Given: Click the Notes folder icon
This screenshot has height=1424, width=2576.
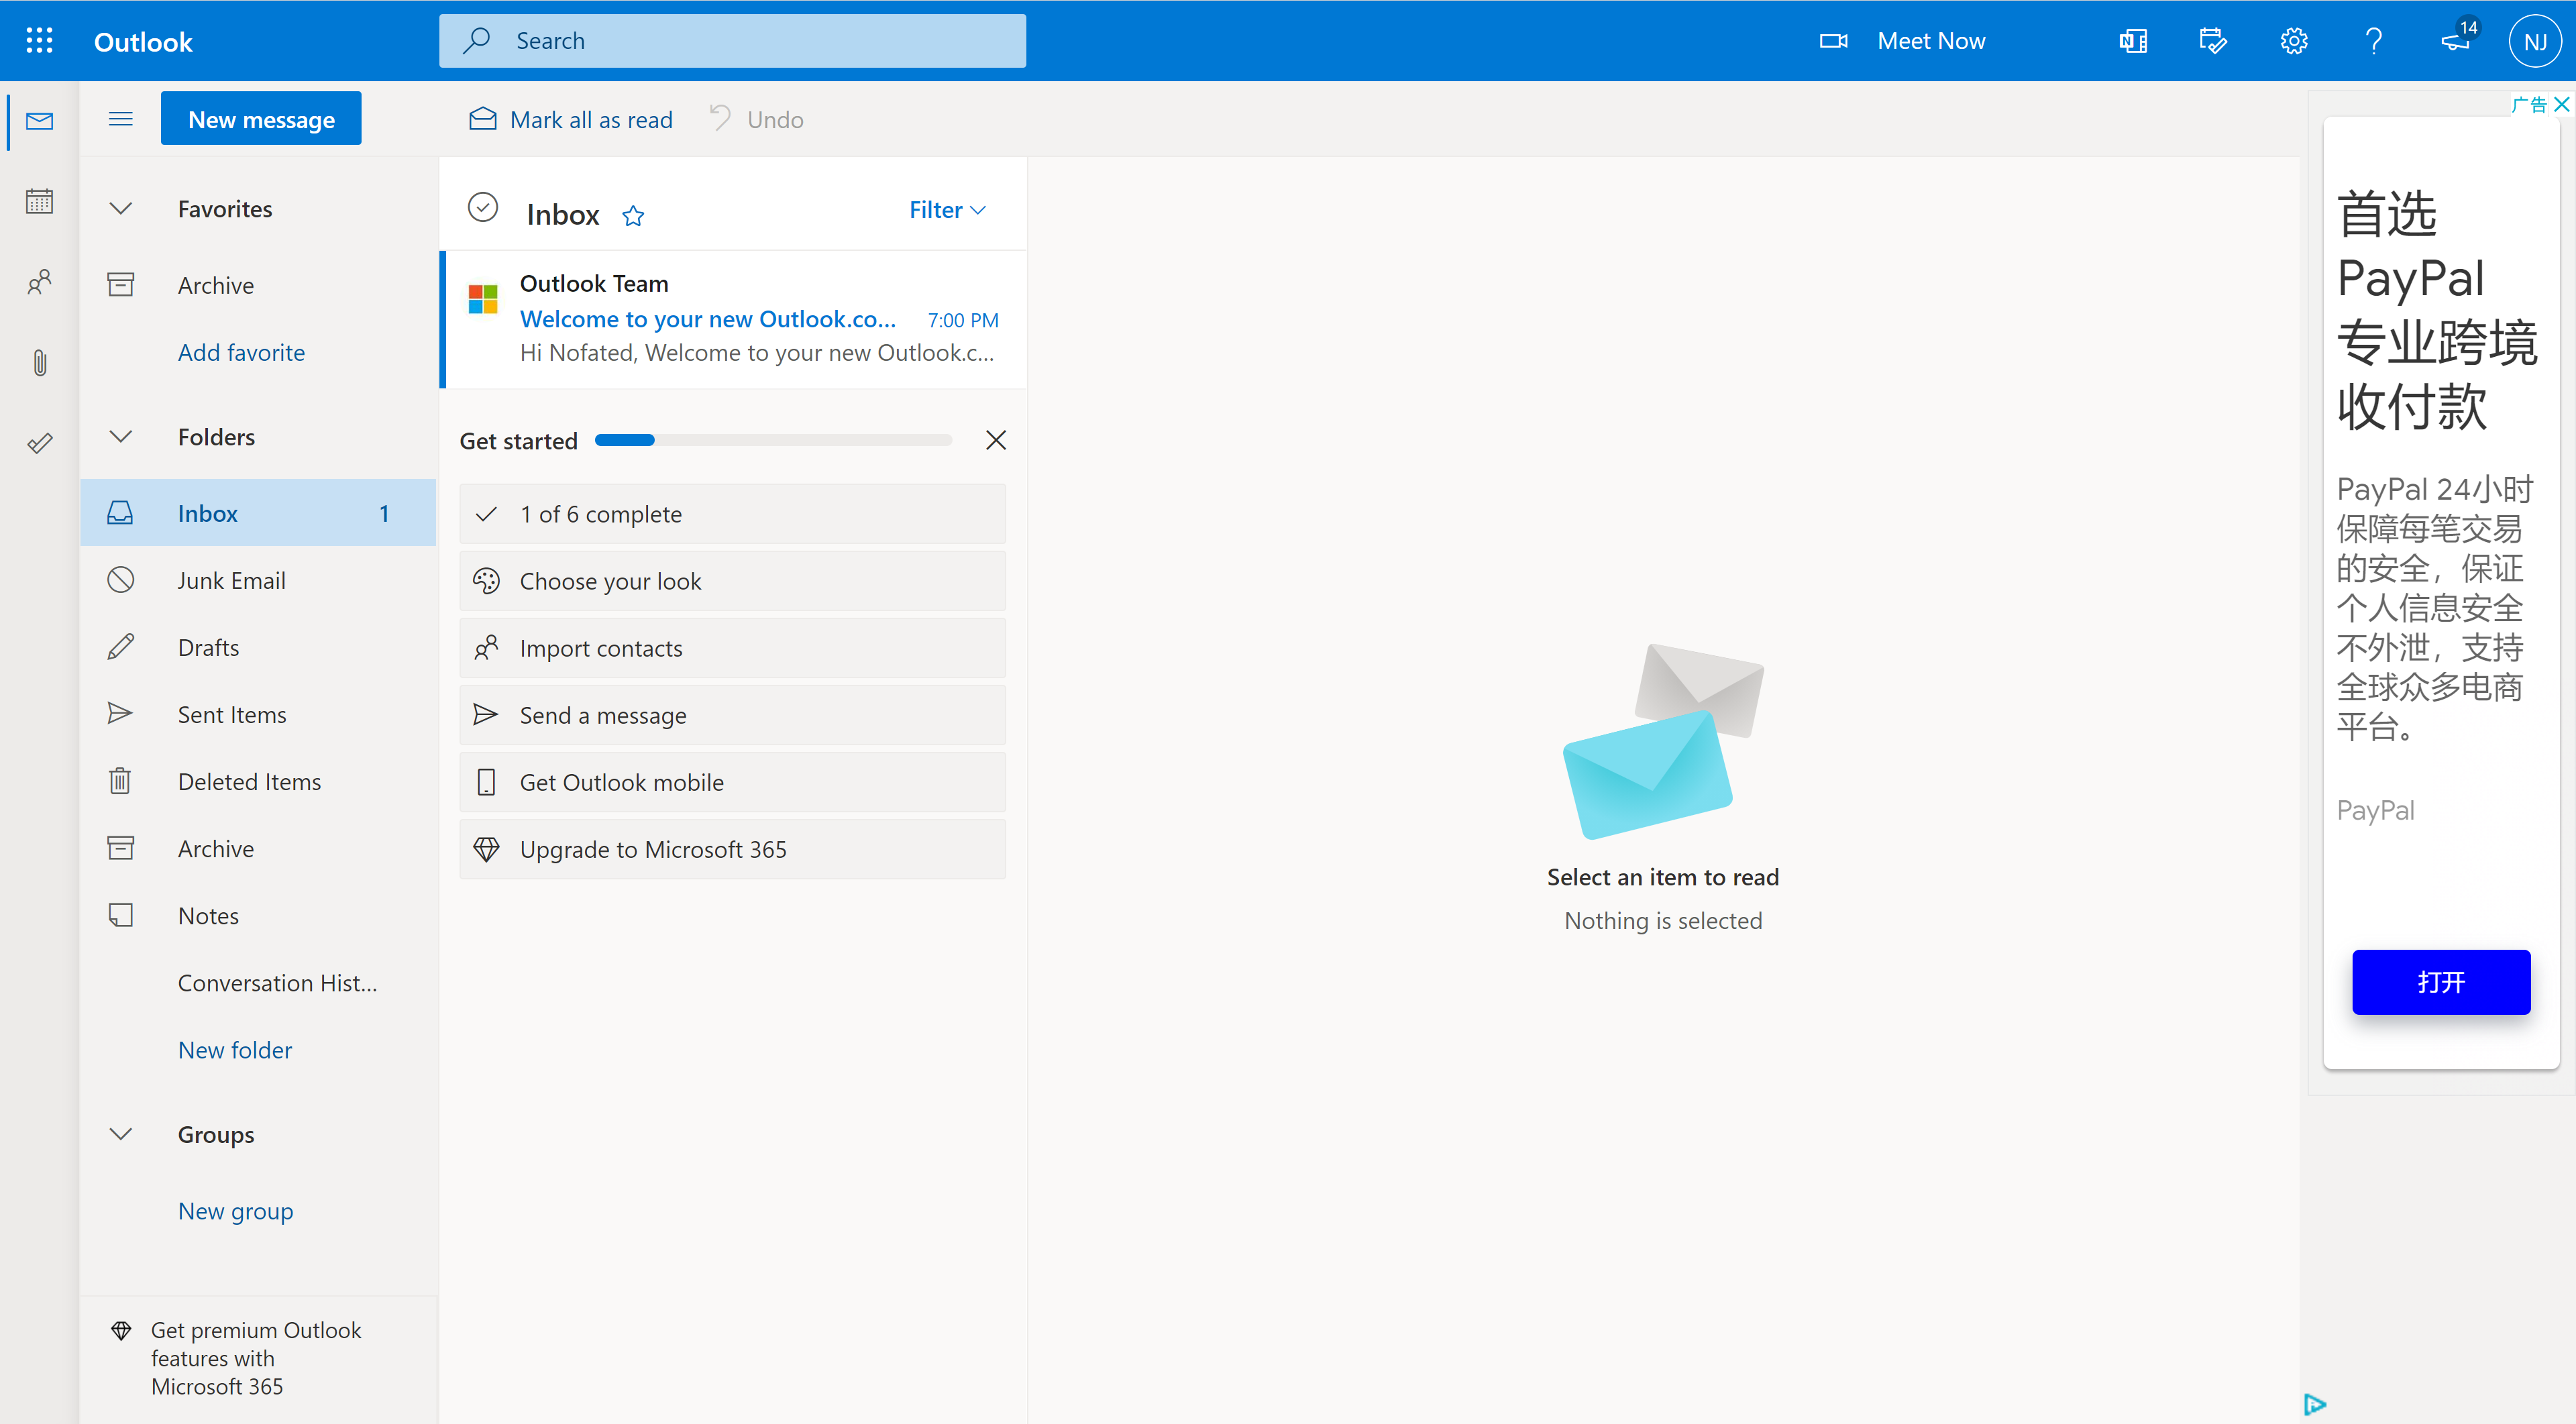Looking at the screenshot, I should [x=120, y=915].
